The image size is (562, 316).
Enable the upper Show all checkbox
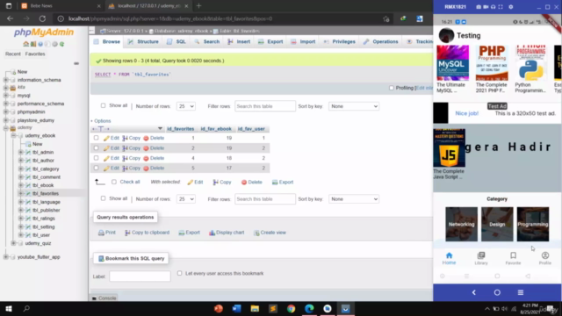click(x=104, y=105)
